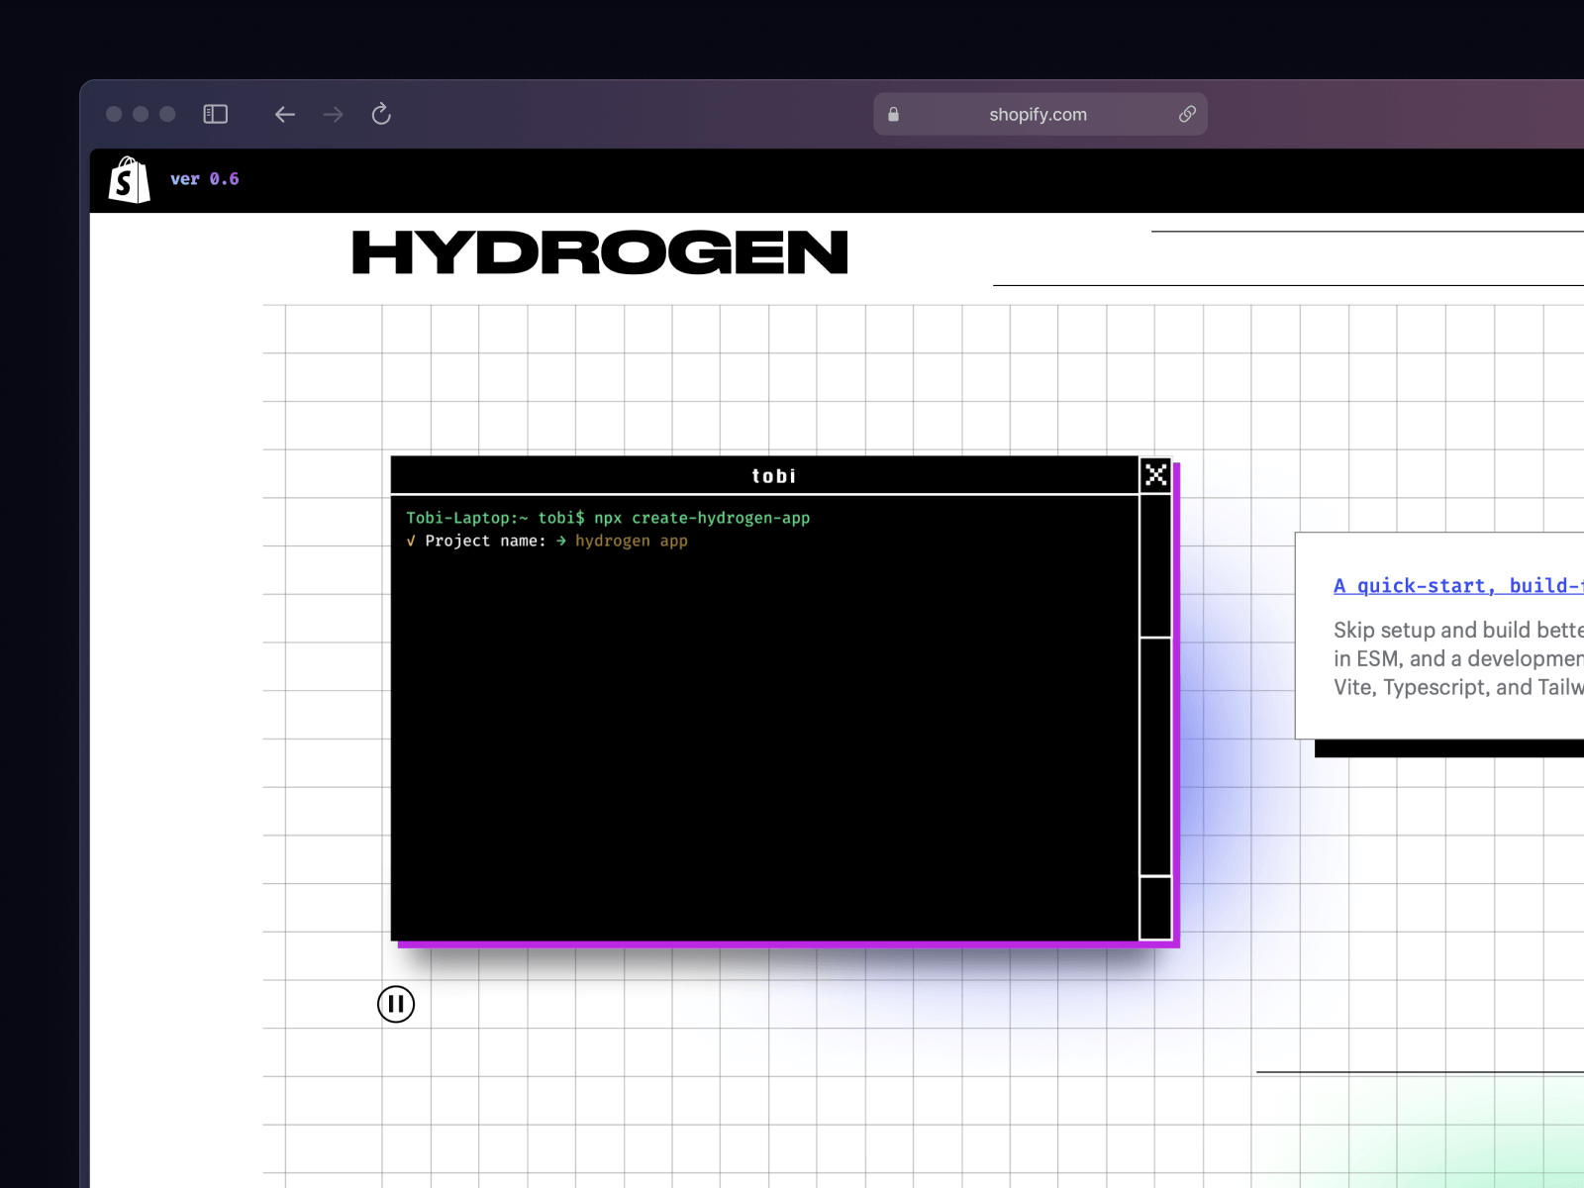The height and width of the screenshot is (1188, 1584).
Task: Click the 'Skip setup and build' paragraph
Action: pyautogui.click(x=1458, y=658)
